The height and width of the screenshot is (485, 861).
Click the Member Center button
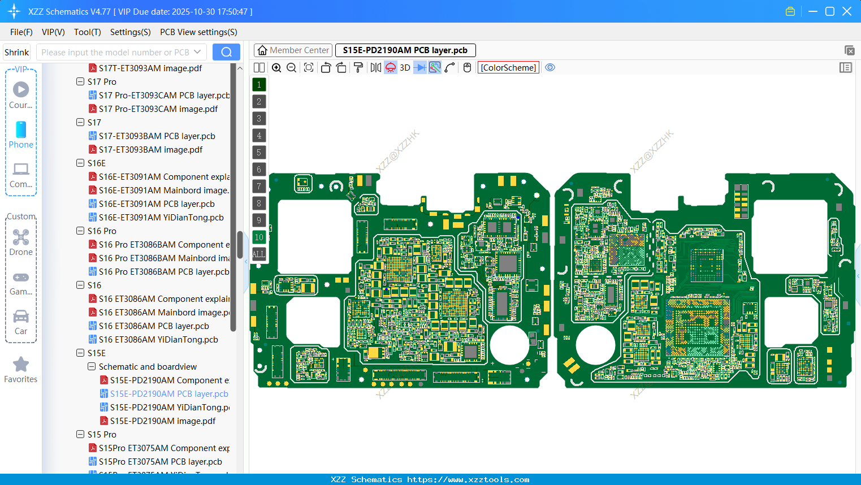[293, 50]
